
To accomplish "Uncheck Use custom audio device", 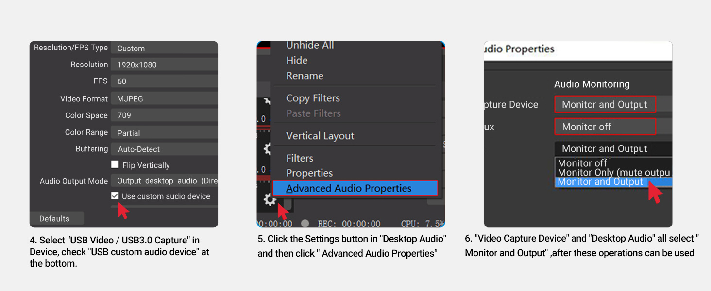I will click(115, 196).
